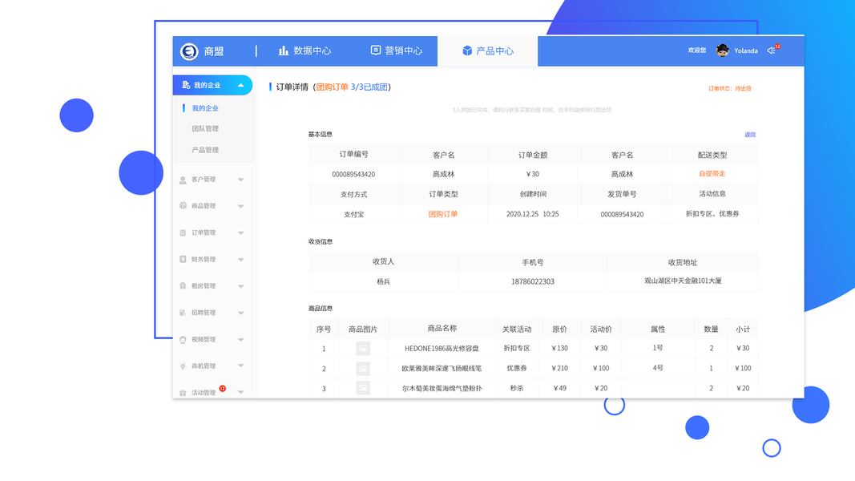
Task: Collapse the 我的企业 sidebar section arrow
Action: pos(240,85)
